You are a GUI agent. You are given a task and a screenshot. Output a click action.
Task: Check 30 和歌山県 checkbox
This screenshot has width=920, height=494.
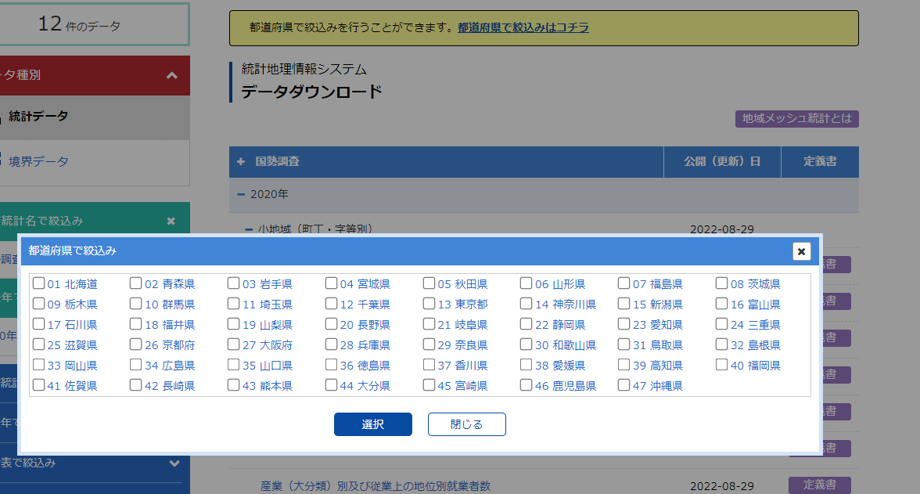pyautogui.click(x=526, y=344)
